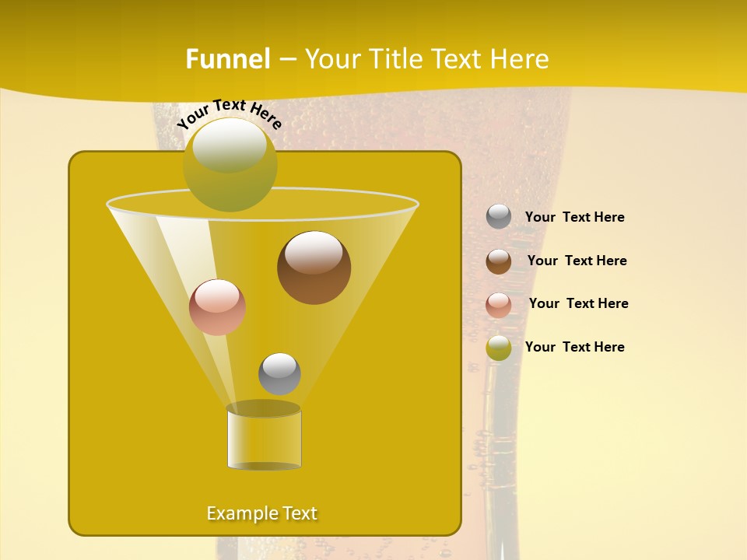
Task: Click text beside the gray legend sphere
Action: click(x=574, y=217)
